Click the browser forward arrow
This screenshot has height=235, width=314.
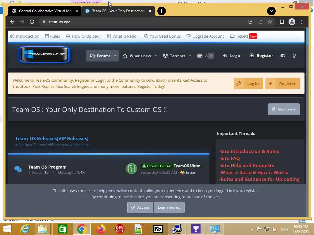(x=22, y=22)
